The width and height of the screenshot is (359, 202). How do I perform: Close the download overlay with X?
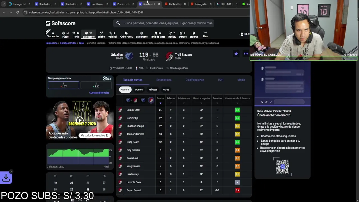click(x=11, y=171)
